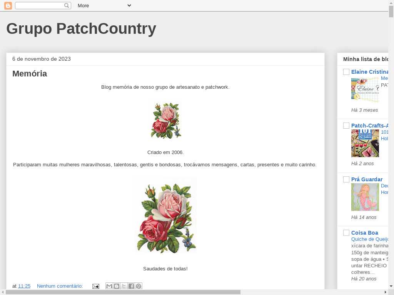The width and height of the screenshot is (394, 295).
Task: Click the text Há 14 anos
Action: point(364,217)
